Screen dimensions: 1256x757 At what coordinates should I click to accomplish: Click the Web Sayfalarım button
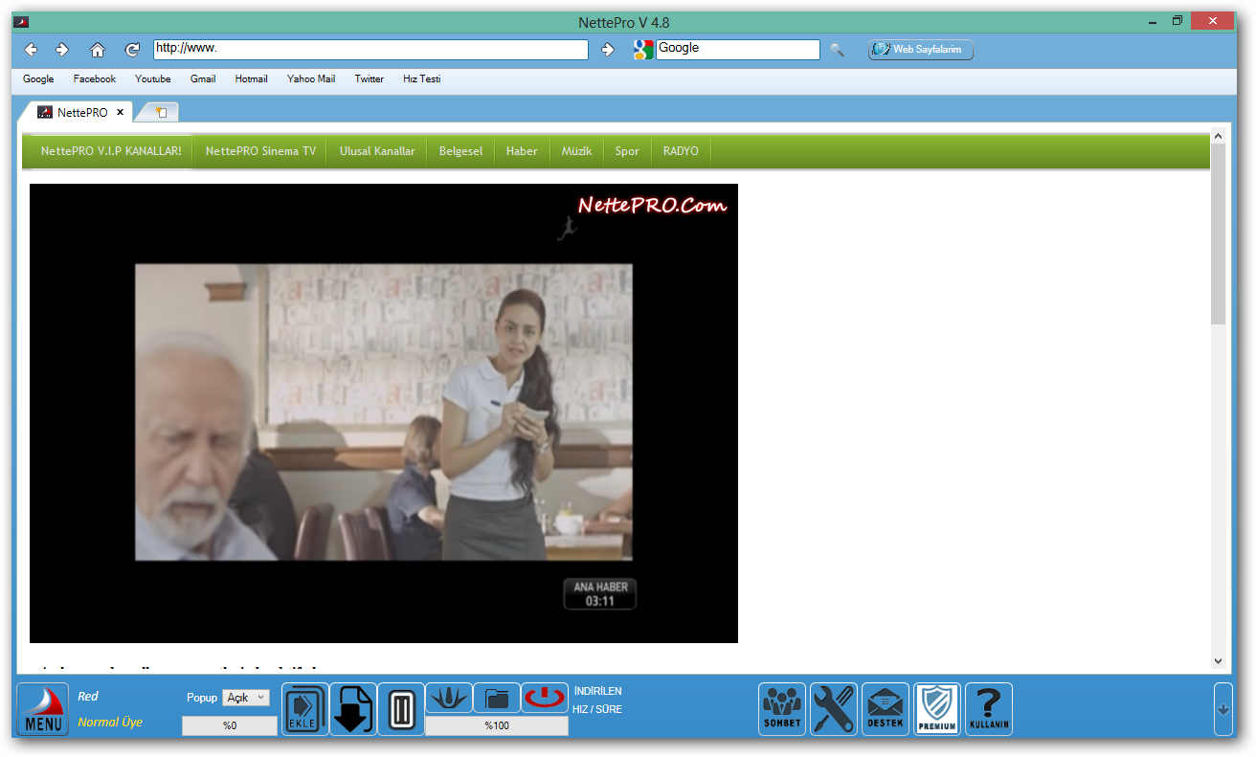point(920,50)
